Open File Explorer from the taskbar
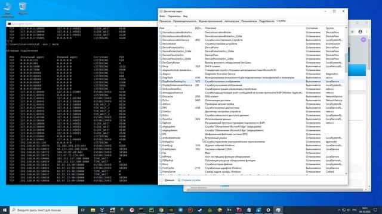This screenshot has width=382, height=214. click(93, 210)
